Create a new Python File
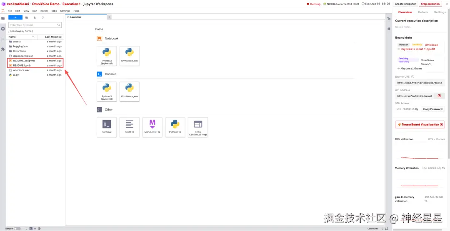 click(x=175, y=127)
